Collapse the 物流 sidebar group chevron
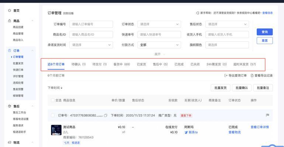The width and height of the screenshot is (284, 147). (32, 142)
